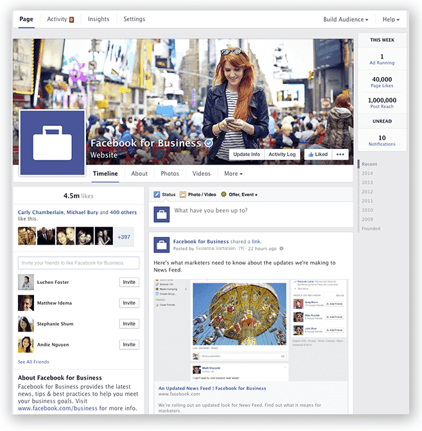This screenshot has width=422, height=431.
Task: Click the Susanna Vartanian poster name
Action: click(x=216, y=249)
